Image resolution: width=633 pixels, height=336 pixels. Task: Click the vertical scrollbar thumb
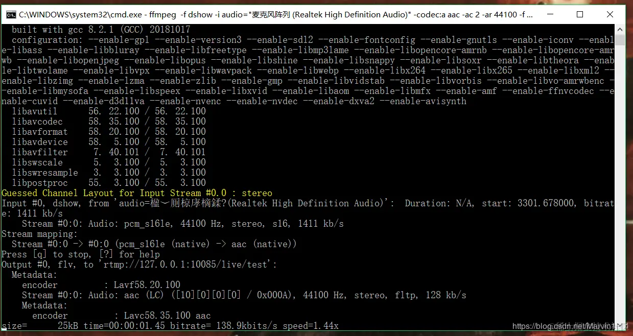point(620,40)
